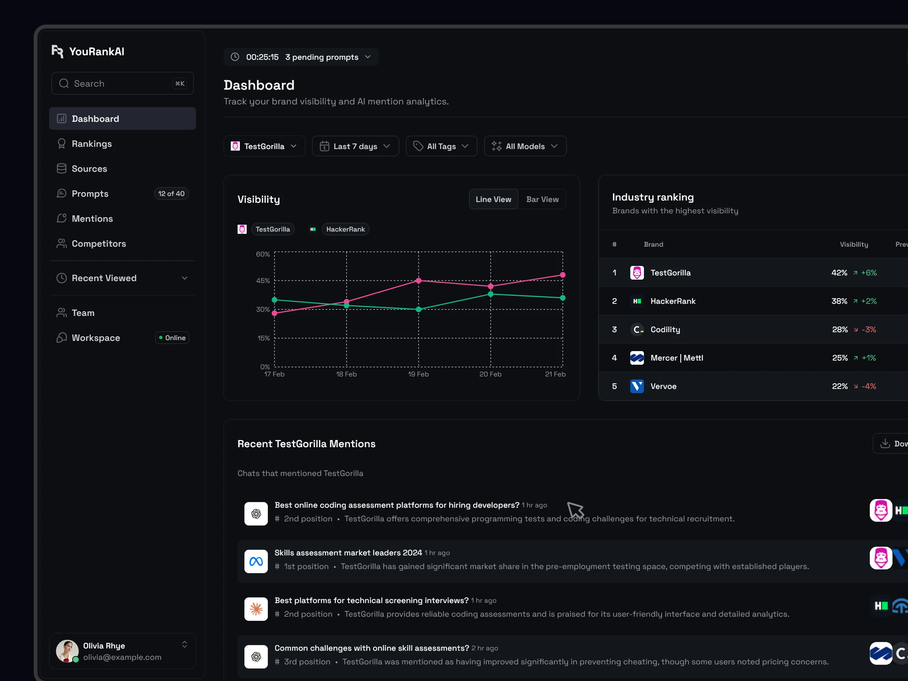This screenshot has width=908, height=681.
Task: Open the ChatGPT icon on coding assessment mention
Action: point(256,513)
